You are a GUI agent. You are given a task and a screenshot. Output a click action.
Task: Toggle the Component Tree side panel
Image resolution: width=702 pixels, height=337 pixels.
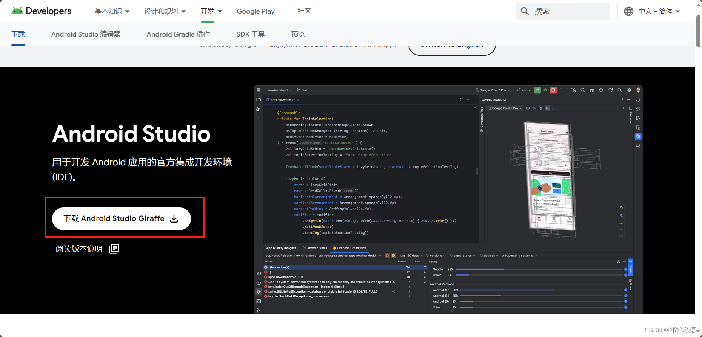click(x=482, y=120)
